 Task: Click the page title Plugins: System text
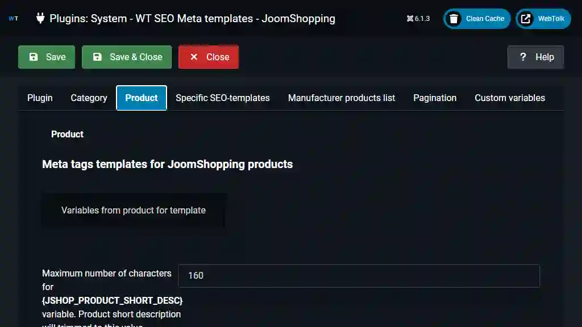click(x=192, y=19)
